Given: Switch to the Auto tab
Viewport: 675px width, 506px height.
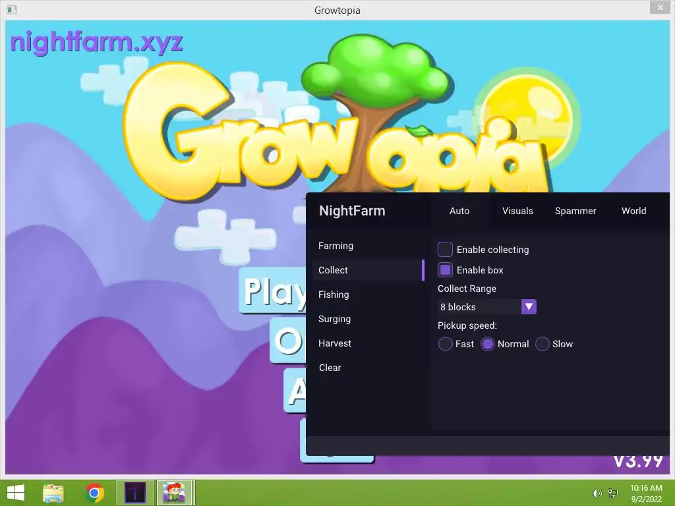Looking at the screenshot, I should pos(459,211).
